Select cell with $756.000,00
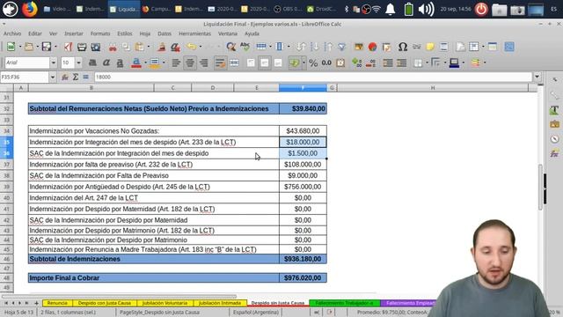 pyautogui.click(x=303, y=187)
